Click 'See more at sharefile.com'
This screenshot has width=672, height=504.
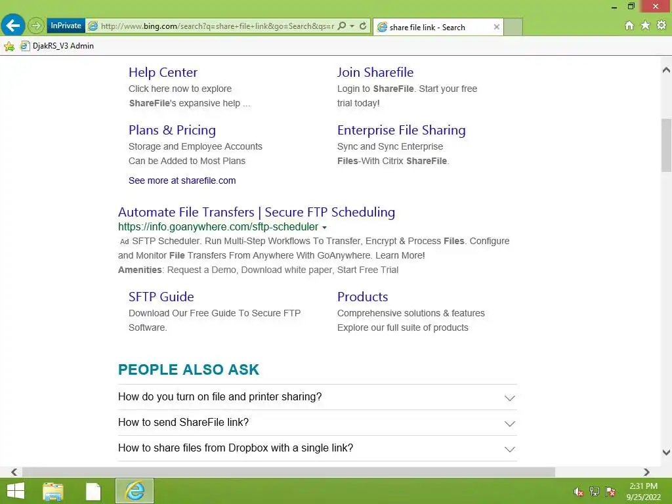point(182,180)
